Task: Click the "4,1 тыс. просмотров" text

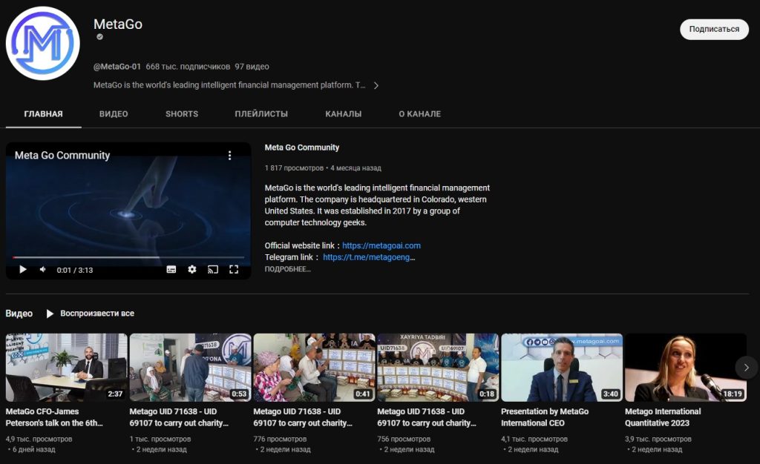Action: (x=534, y=440)
